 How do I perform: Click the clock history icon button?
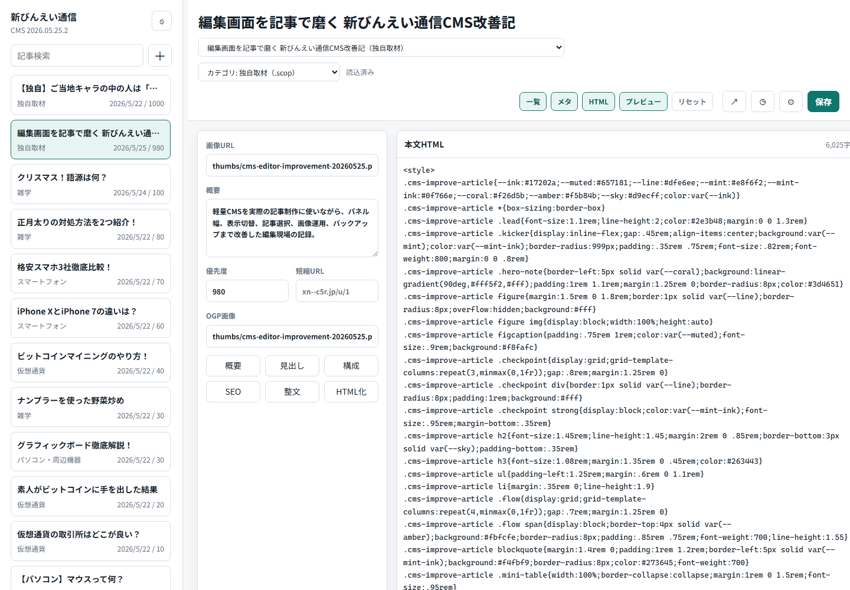(763, 101)
